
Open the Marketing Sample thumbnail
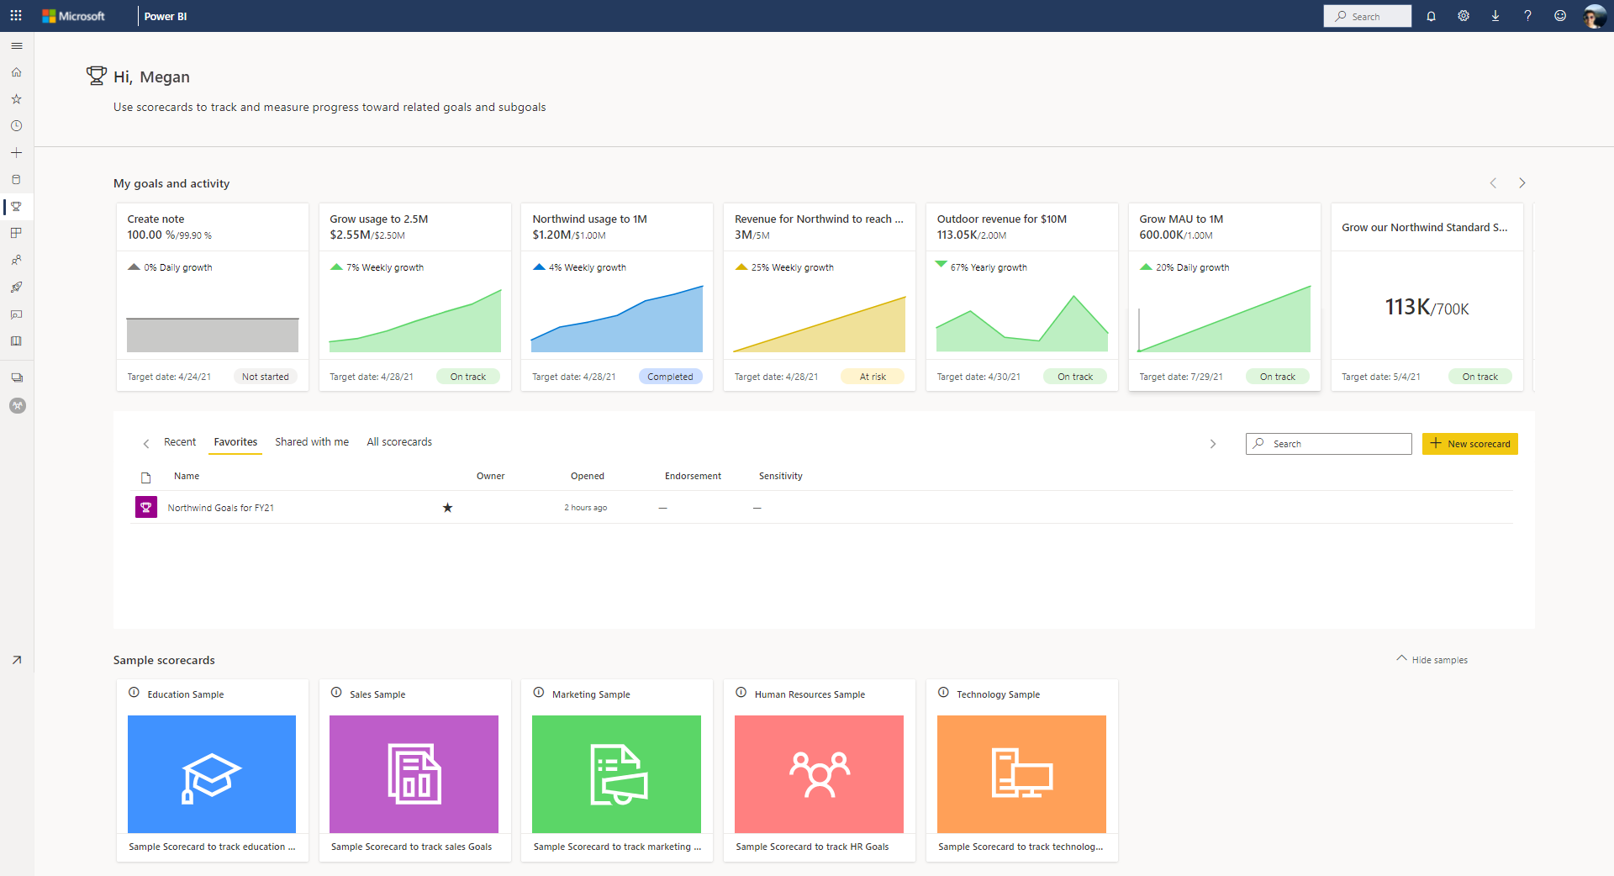[x=617, y=774]
